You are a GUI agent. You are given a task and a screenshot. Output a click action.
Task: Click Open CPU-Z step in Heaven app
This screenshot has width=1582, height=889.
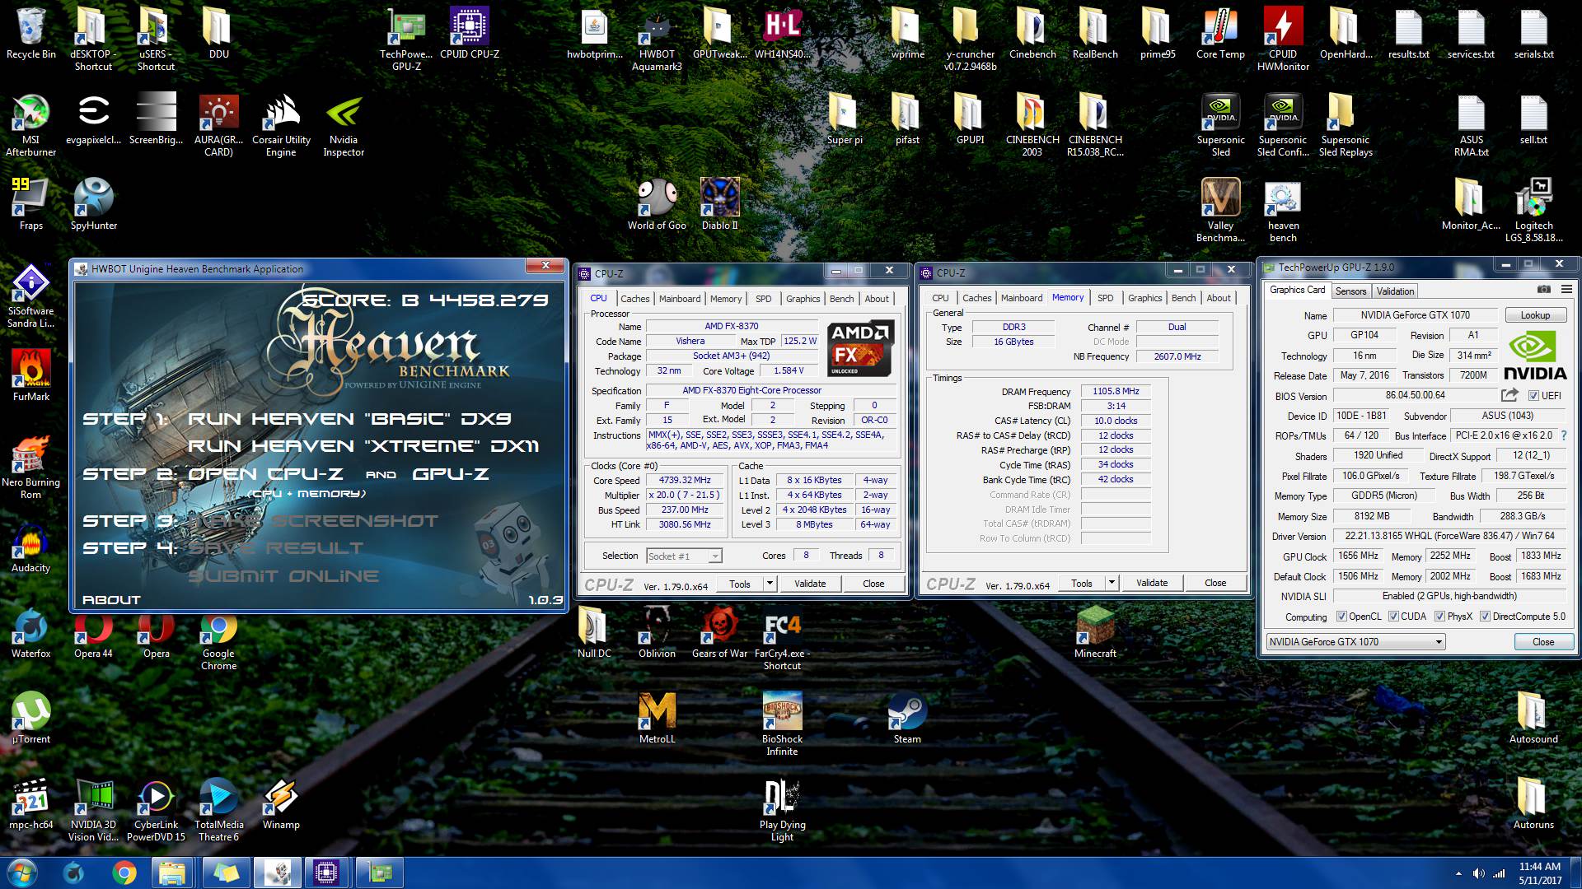[339, 474]
